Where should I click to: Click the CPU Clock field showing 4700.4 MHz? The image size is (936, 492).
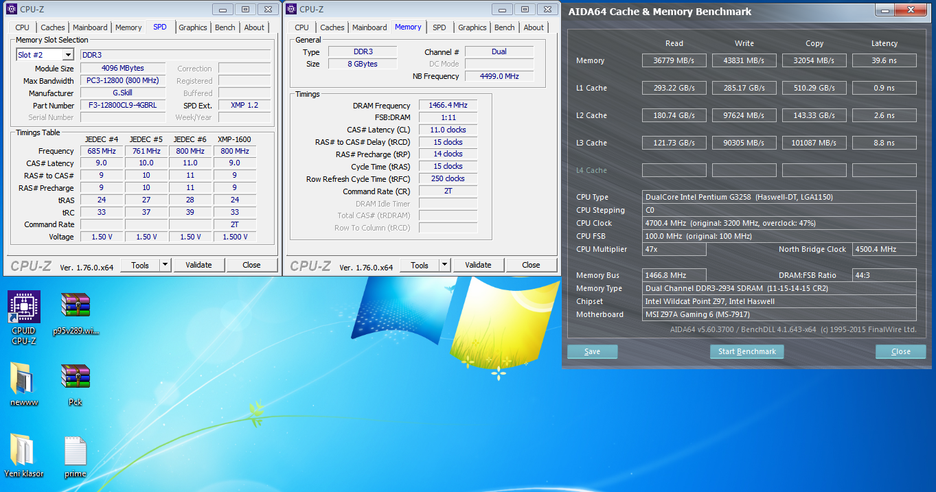coord(779,223)
